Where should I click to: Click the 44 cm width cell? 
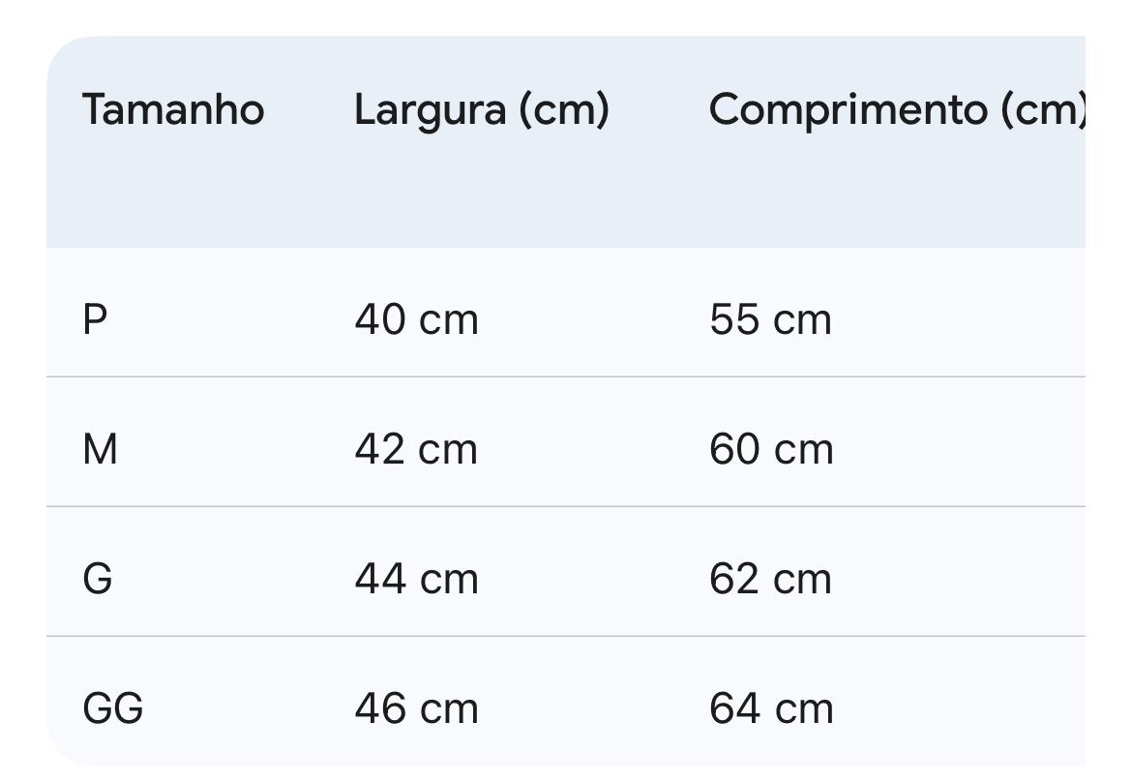coord(416,579)
